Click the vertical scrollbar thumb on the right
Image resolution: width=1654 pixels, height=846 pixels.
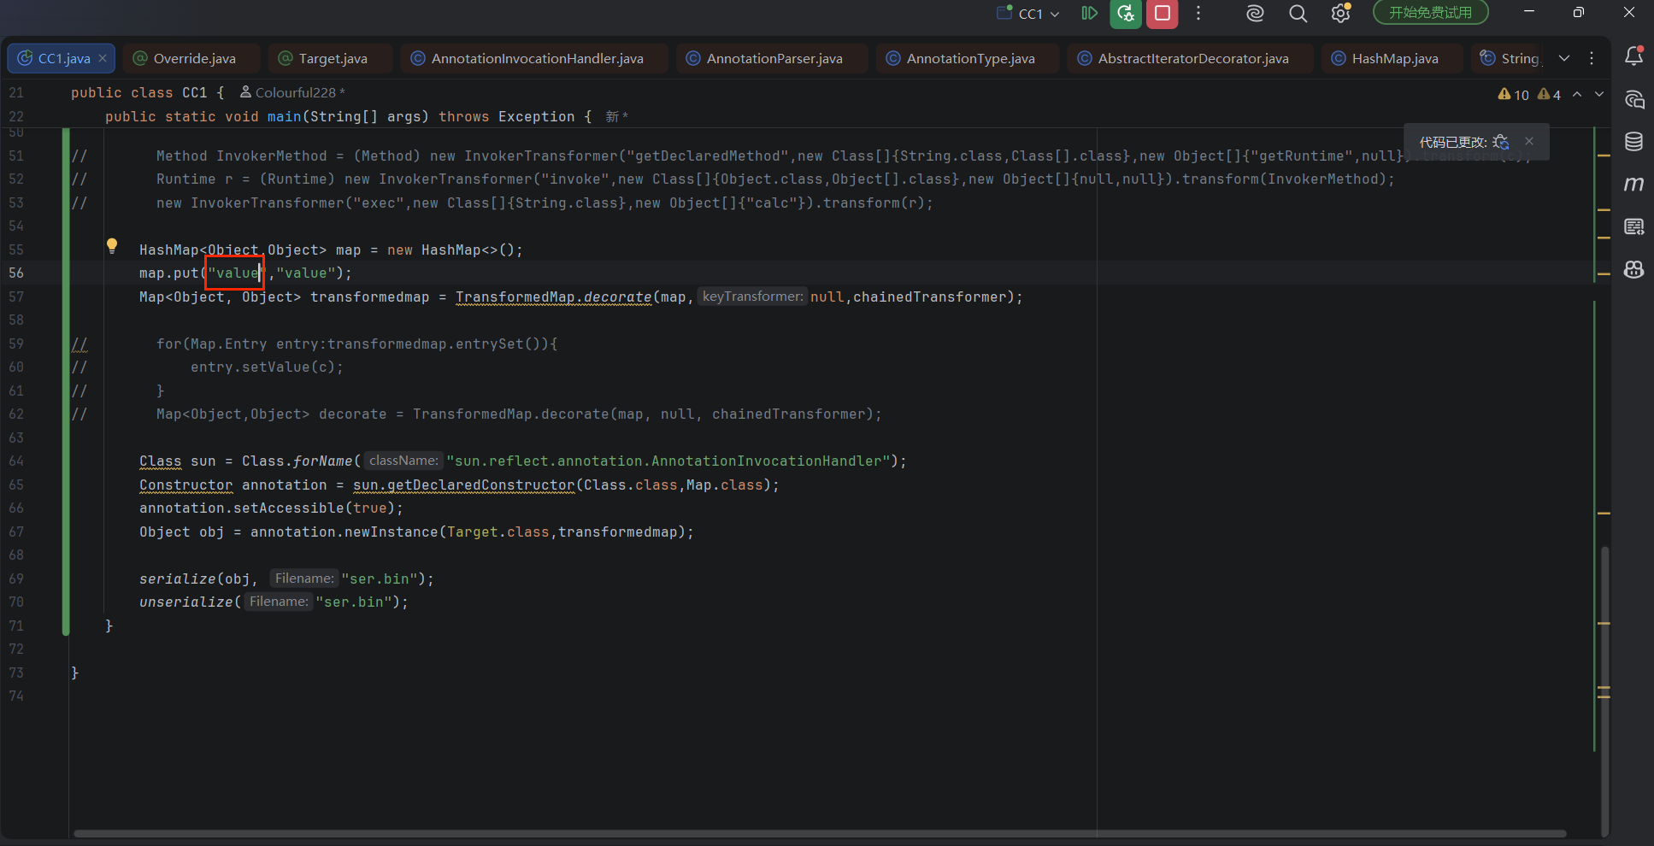[1604, 690]
